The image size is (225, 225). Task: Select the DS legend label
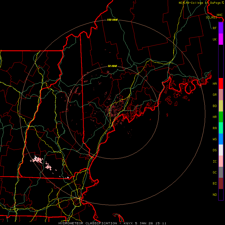point(214,150)
